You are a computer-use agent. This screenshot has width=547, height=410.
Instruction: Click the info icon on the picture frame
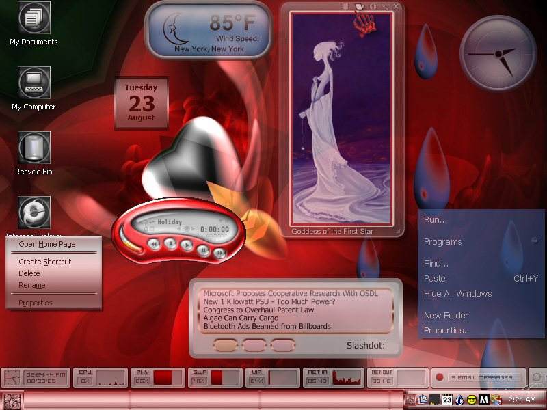pyautogui.click(x=373, y=6)
